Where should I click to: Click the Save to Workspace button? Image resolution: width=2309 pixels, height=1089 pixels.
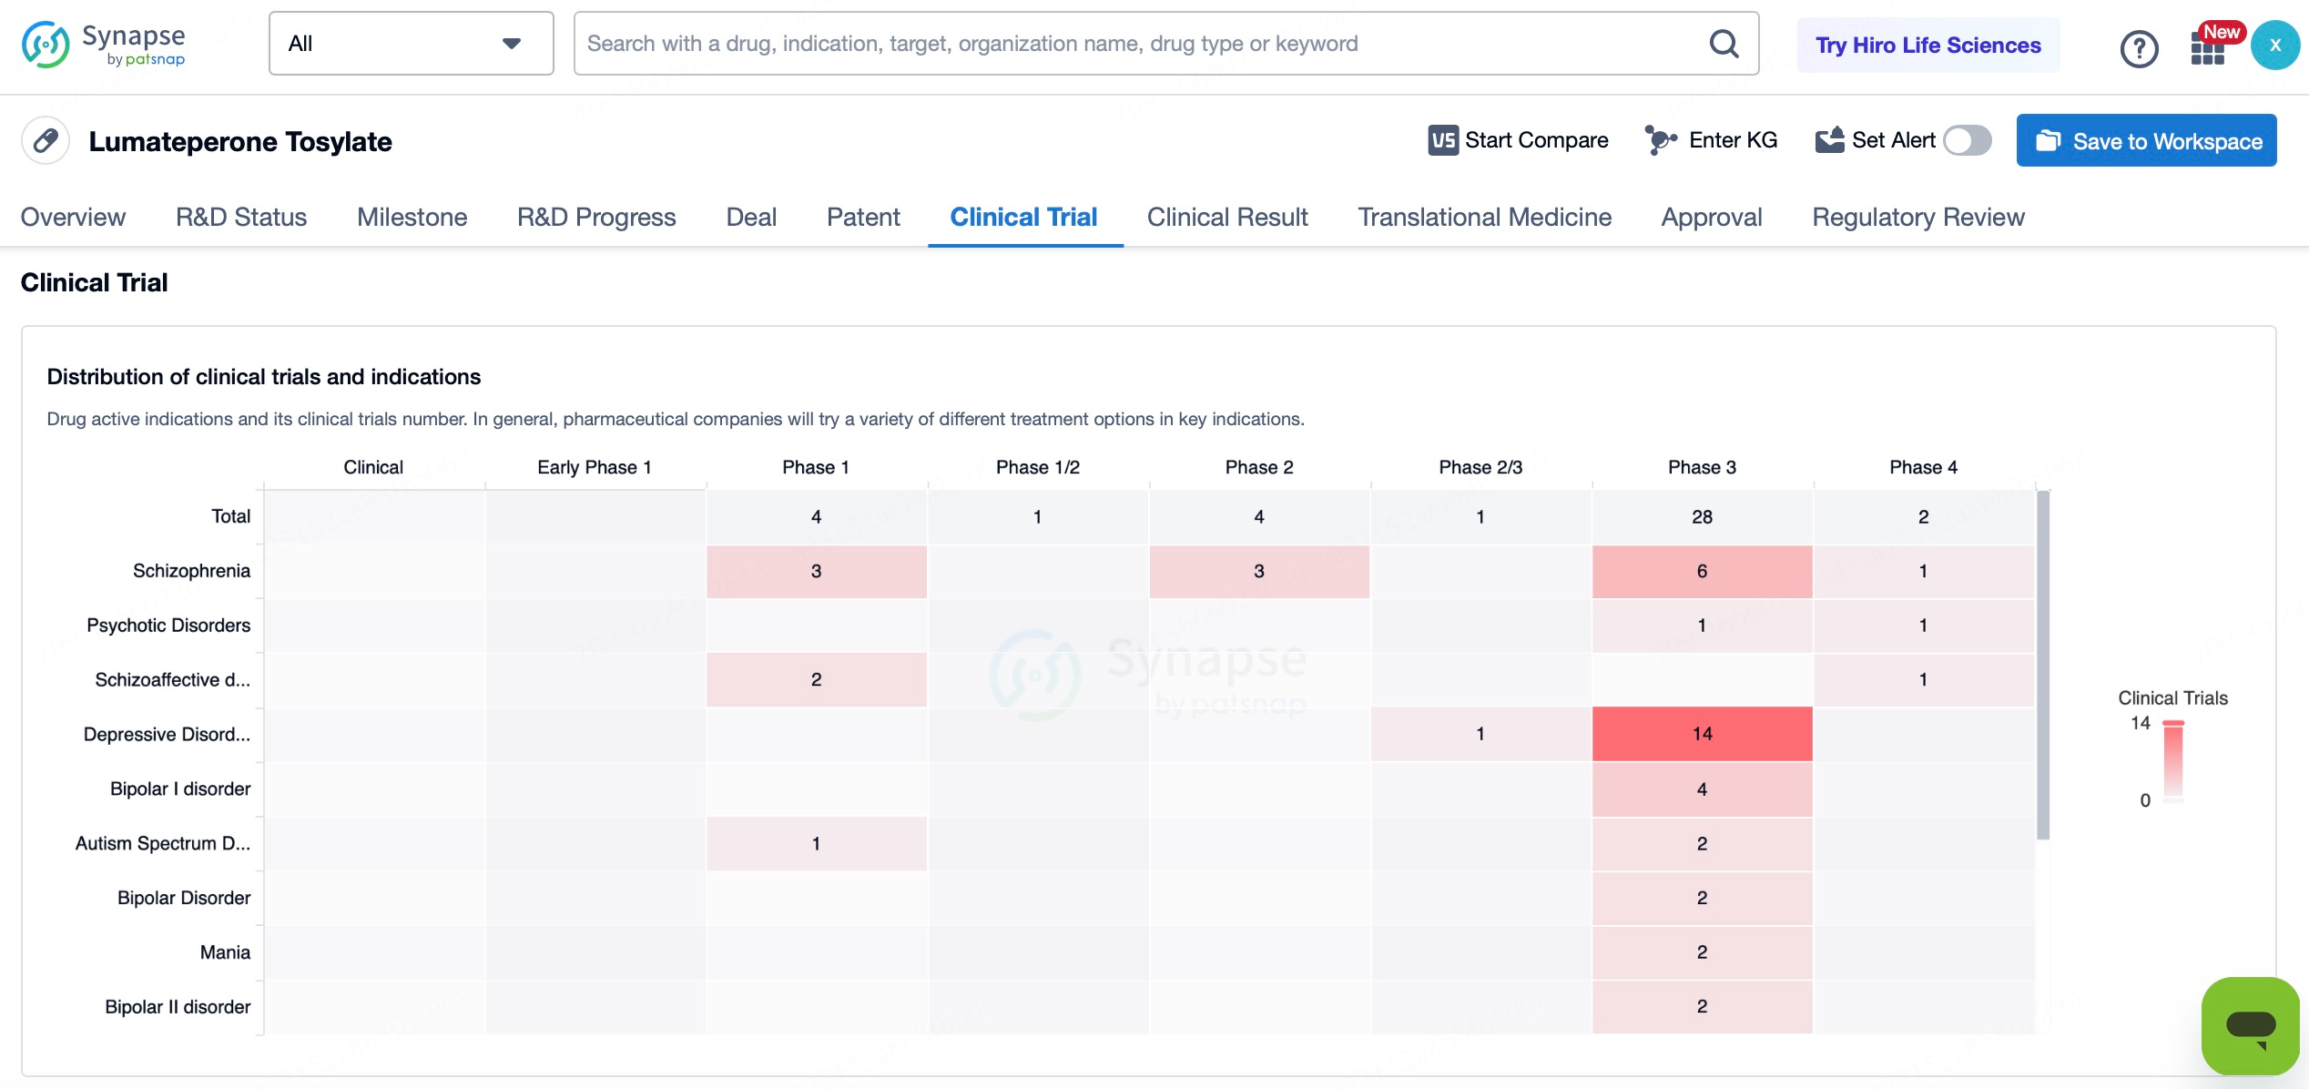(x=2151, y=140)
